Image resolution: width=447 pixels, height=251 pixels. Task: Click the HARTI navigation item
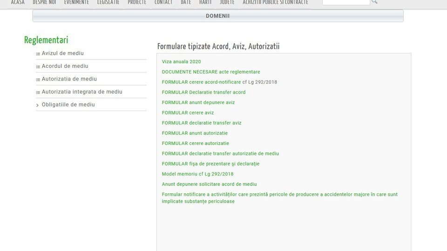point(205,2)
